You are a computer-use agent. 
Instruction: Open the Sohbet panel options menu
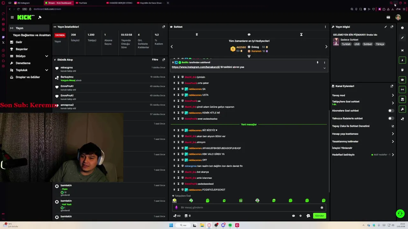point(325,27)
